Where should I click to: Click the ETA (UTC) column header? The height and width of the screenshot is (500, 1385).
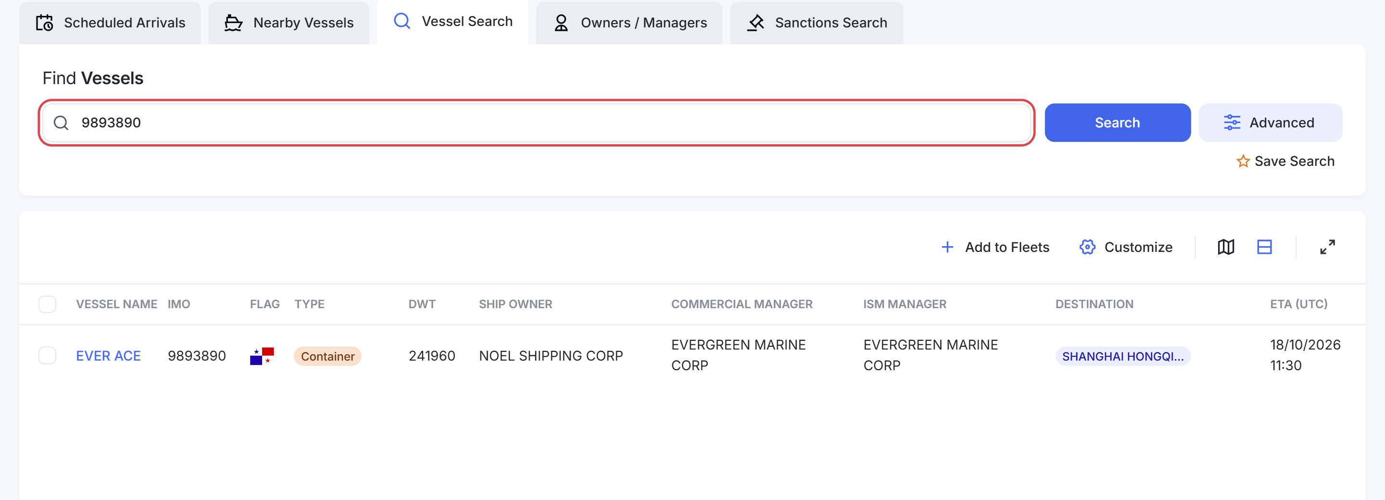pos(1298,304)
